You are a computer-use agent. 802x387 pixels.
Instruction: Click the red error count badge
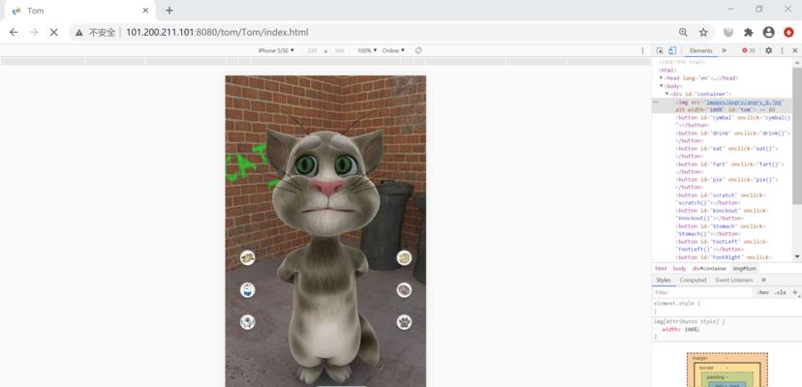[749, 50]
